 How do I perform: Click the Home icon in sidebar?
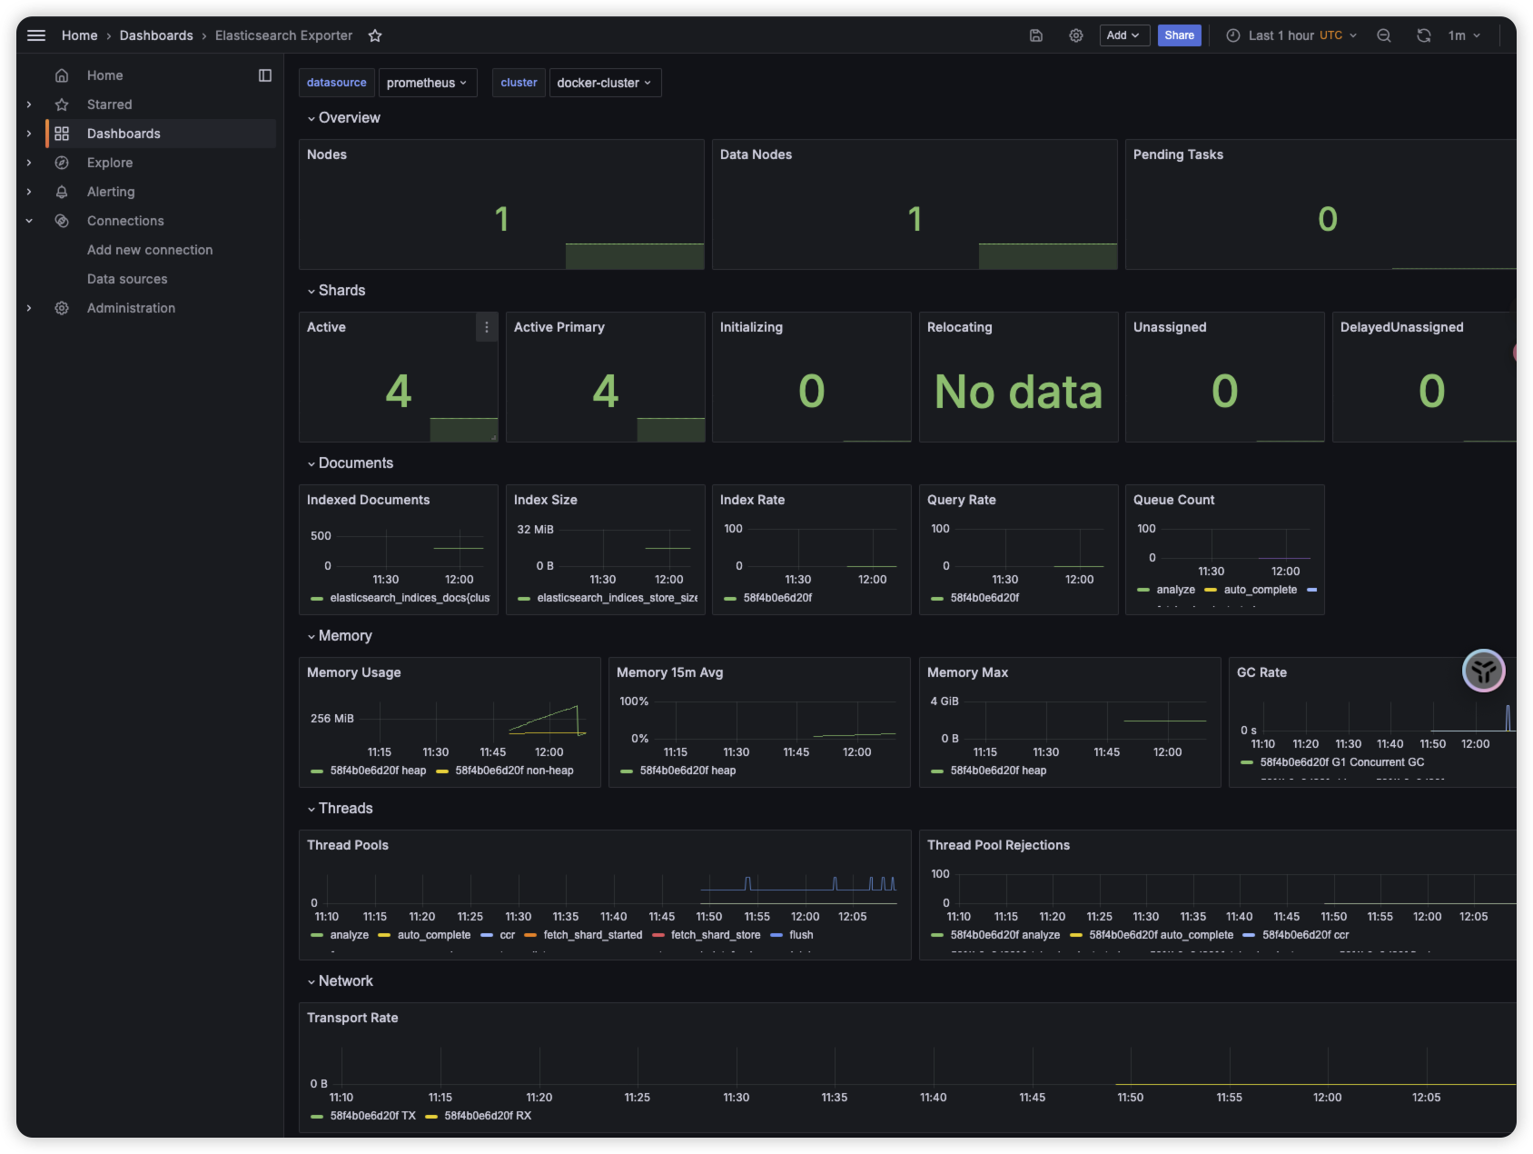62,75
